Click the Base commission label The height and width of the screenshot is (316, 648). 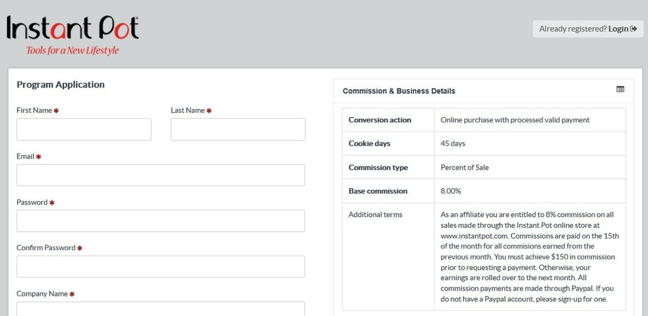point(378,191)
